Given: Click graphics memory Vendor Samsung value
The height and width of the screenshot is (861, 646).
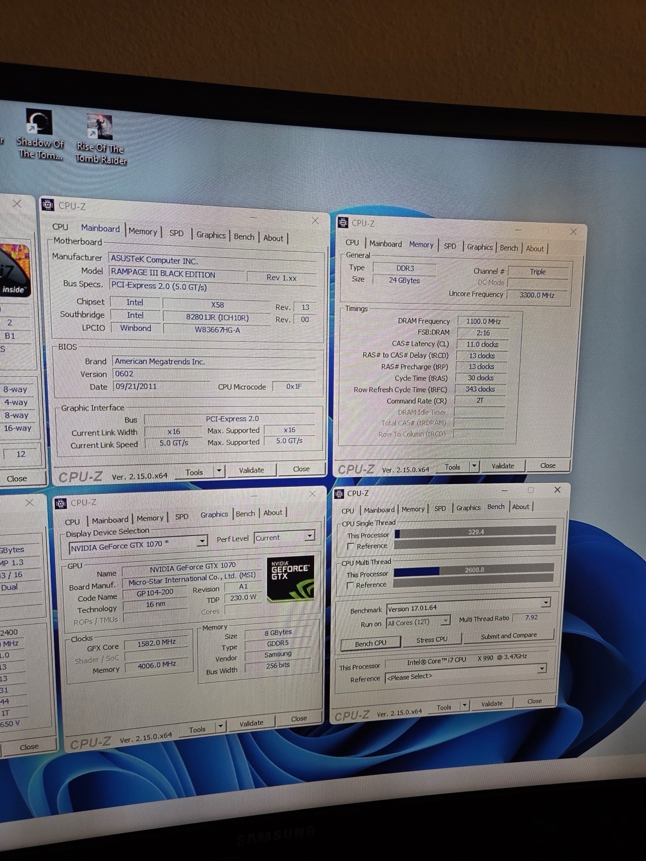Looking at the screenshot, I should pyautogui.click(x=278, y=654).
